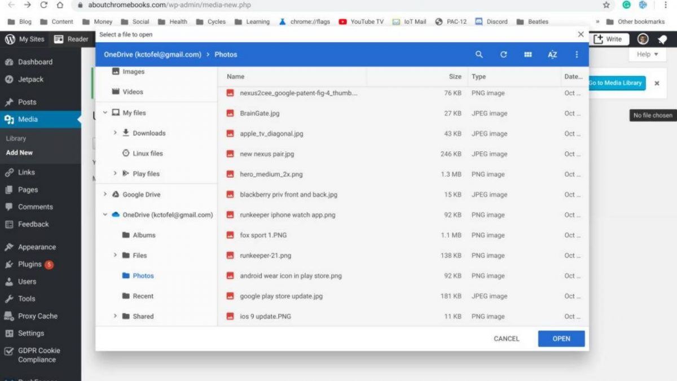Viewport: 677px width, 381px height.
Task: Open the three-dot more options menu
Action: 577,55
